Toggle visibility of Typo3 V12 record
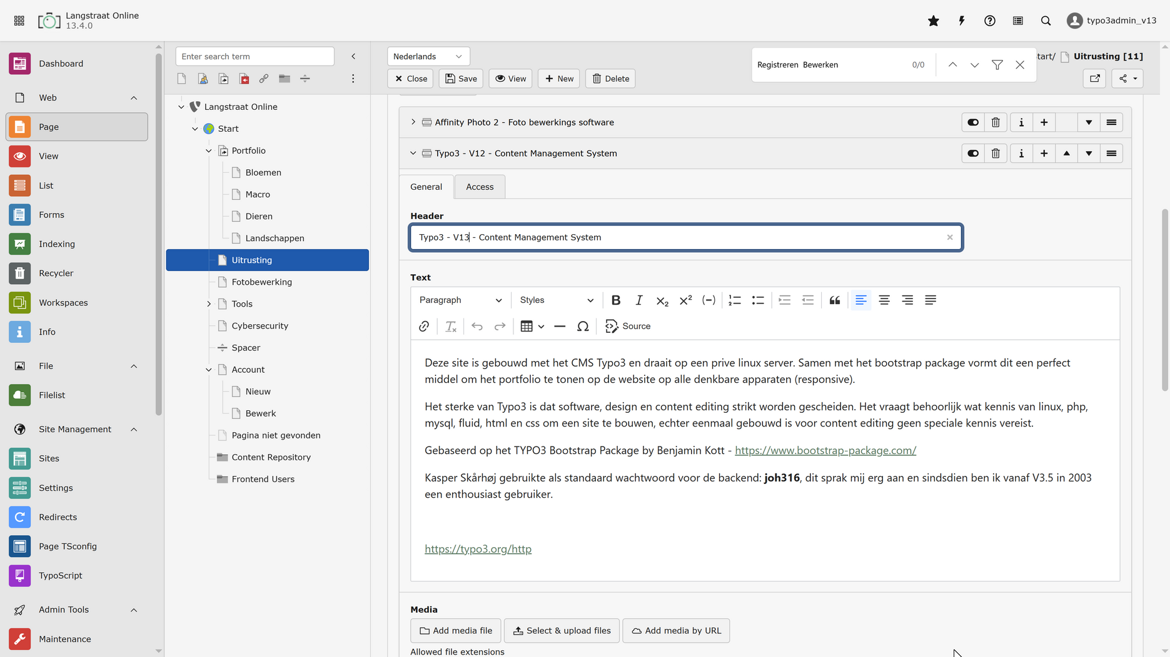The height and width of the screenshot is (657, 1170). click(x=973, y=154)
